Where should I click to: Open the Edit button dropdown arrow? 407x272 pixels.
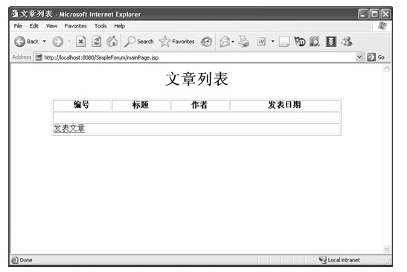272,42
